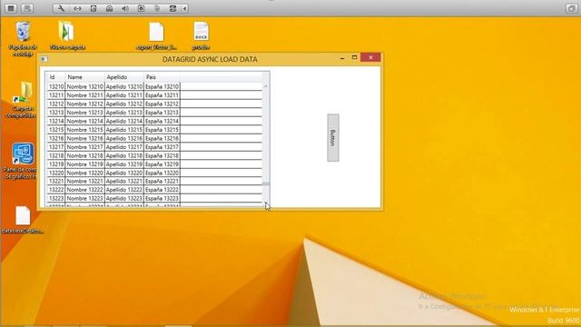581x327 pixels.
Task: Click the app icon in DATAGRID window title bar
Action: pyautogui.click(x=44, y=59)
